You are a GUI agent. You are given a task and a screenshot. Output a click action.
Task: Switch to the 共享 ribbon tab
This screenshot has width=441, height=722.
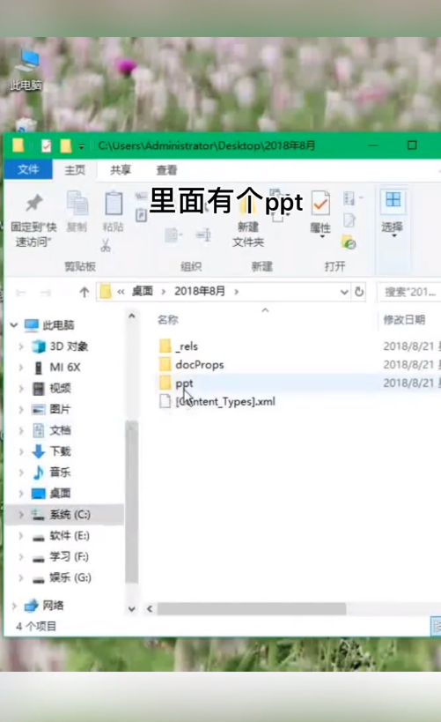(x=121, y=170)
